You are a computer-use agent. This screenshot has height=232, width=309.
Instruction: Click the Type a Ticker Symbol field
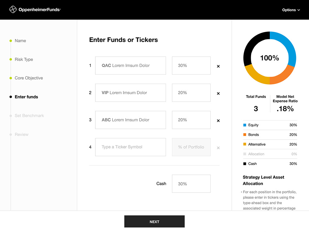(x=130, y=147)
